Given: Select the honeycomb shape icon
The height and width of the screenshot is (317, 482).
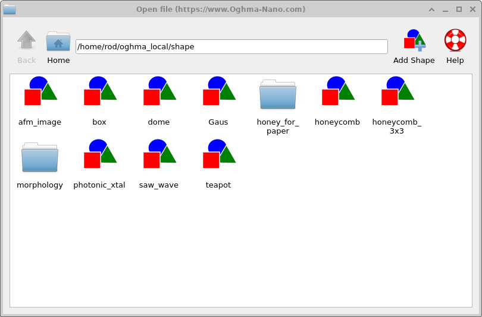Looking at the screenshot, I should [337, 91].
